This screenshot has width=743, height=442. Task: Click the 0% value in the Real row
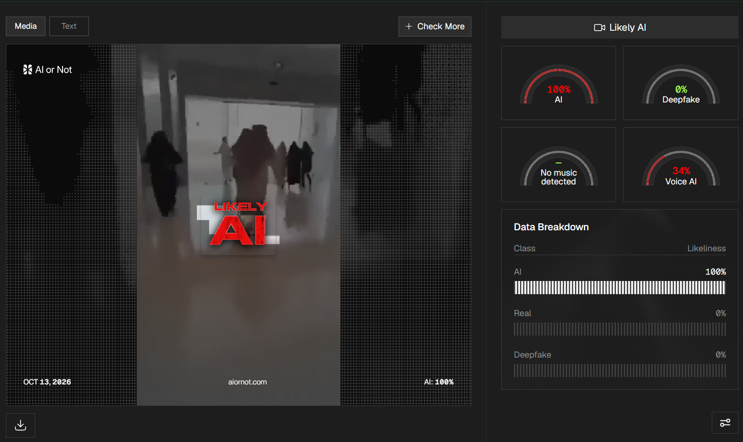[x=721, y=313]
